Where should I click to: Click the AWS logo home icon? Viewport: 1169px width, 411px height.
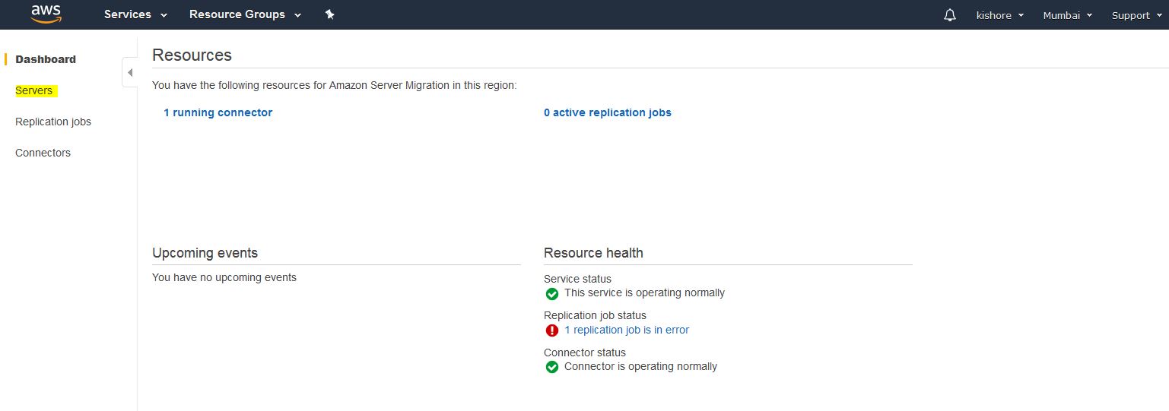click(x=46, y=14)
